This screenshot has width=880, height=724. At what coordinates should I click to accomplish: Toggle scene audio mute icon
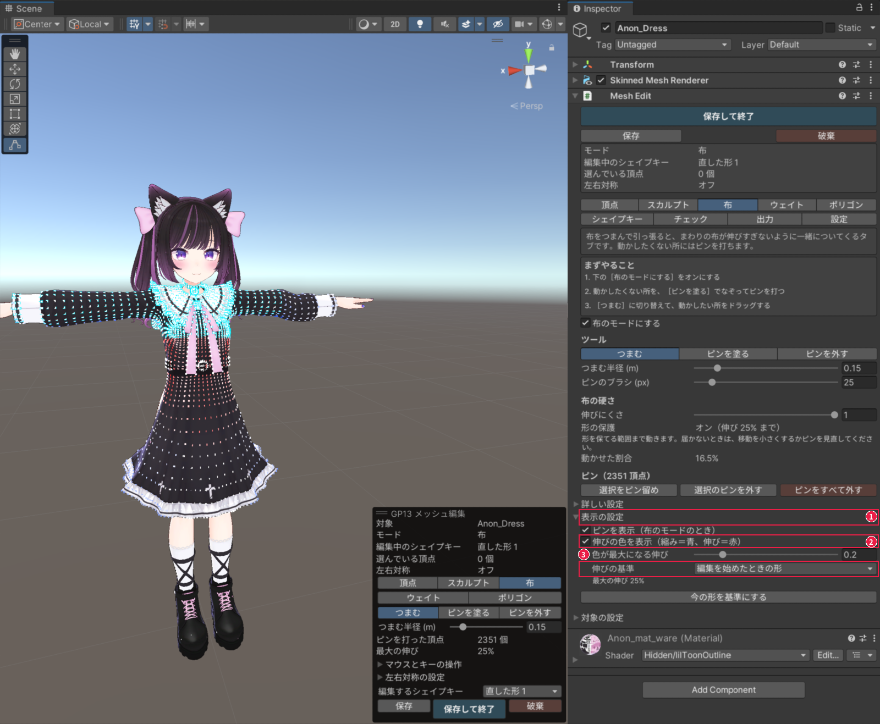pyautogui.click(x=444, y=24)
